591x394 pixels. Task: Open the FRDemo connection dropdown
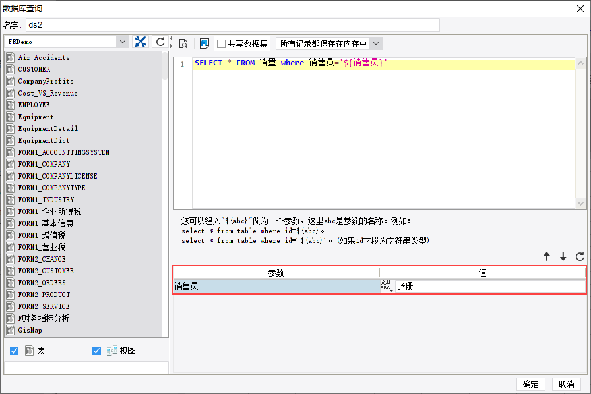point(123,42)
